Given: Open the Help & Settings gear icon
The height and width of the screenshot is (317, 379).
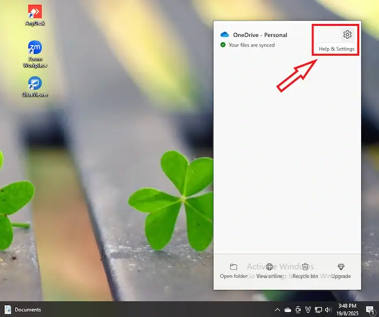Looking at the screenshot, I should click(347, 35).
